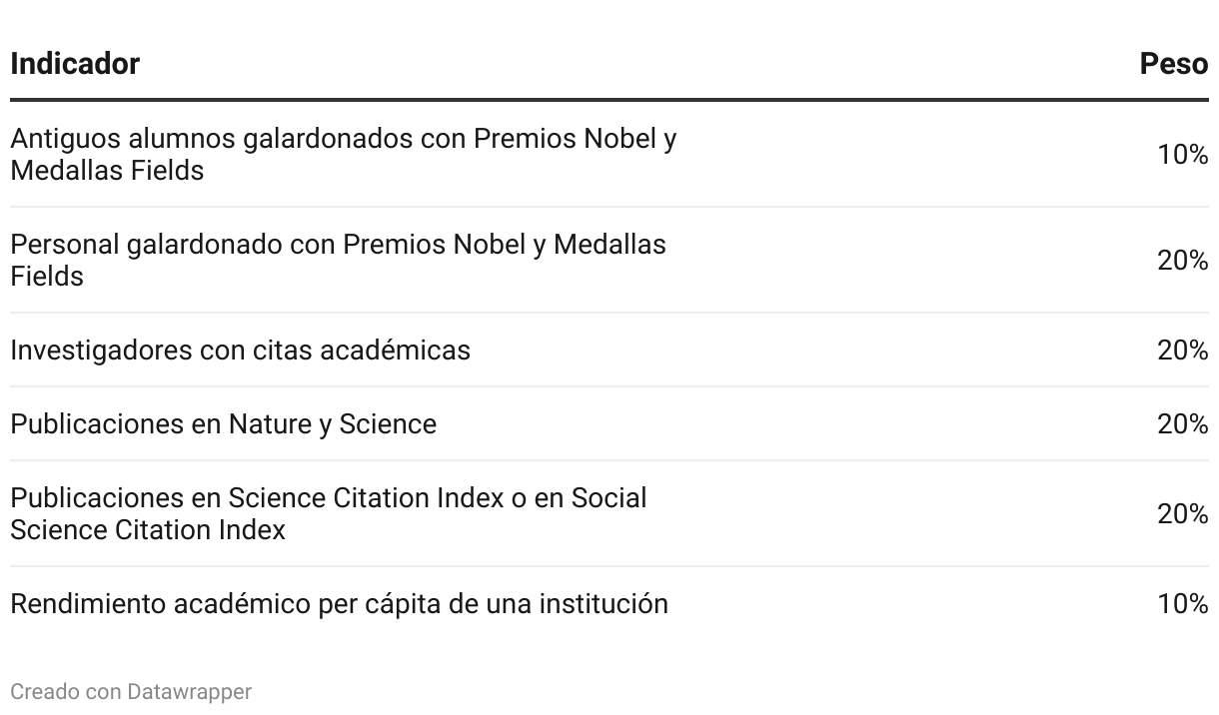Click the 20% weight for Personal galardonado
1219x715 pixels.
click(x=1183, y=261)
